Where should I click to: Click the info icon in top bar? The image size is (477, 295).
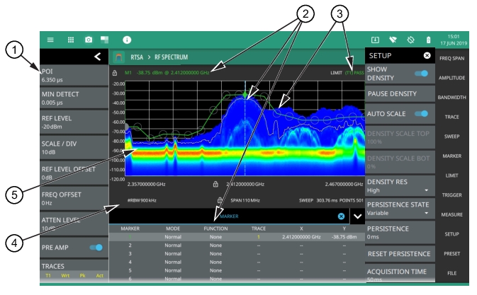(x=127, y=40)
